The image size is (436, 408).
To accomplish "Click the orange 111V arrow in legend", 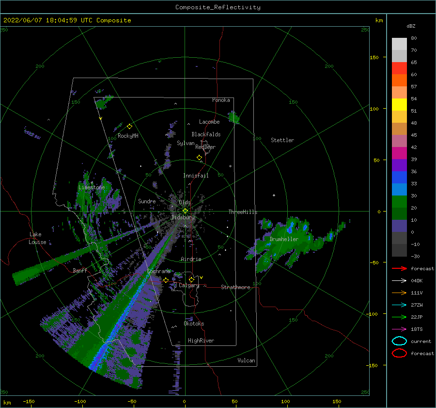I will point(399,293).
